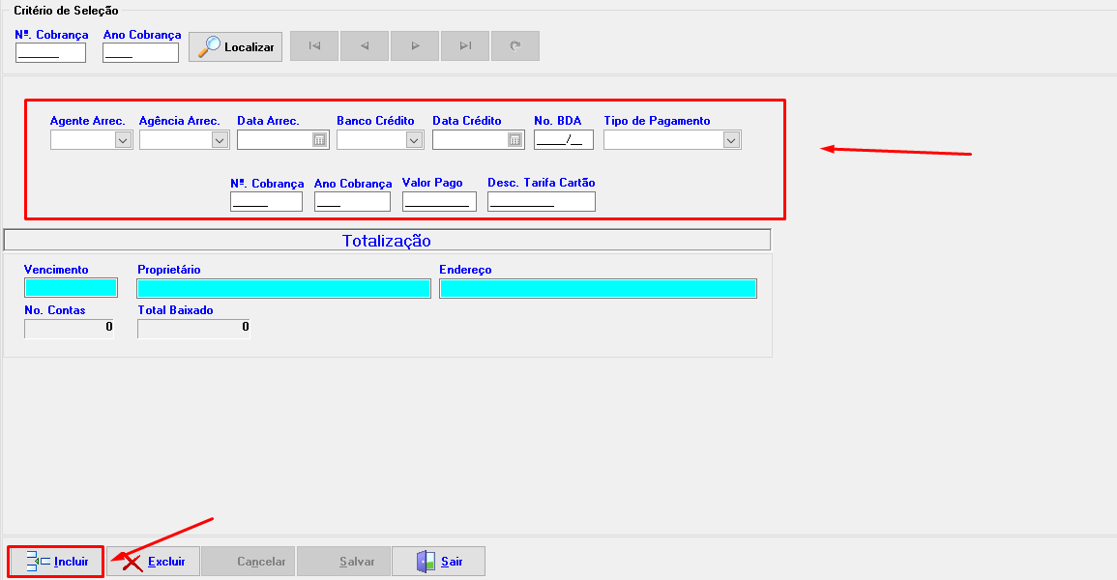Jump to last record arrow
The height and width of the screenshot is (580, 1117).
click(465, 46)
